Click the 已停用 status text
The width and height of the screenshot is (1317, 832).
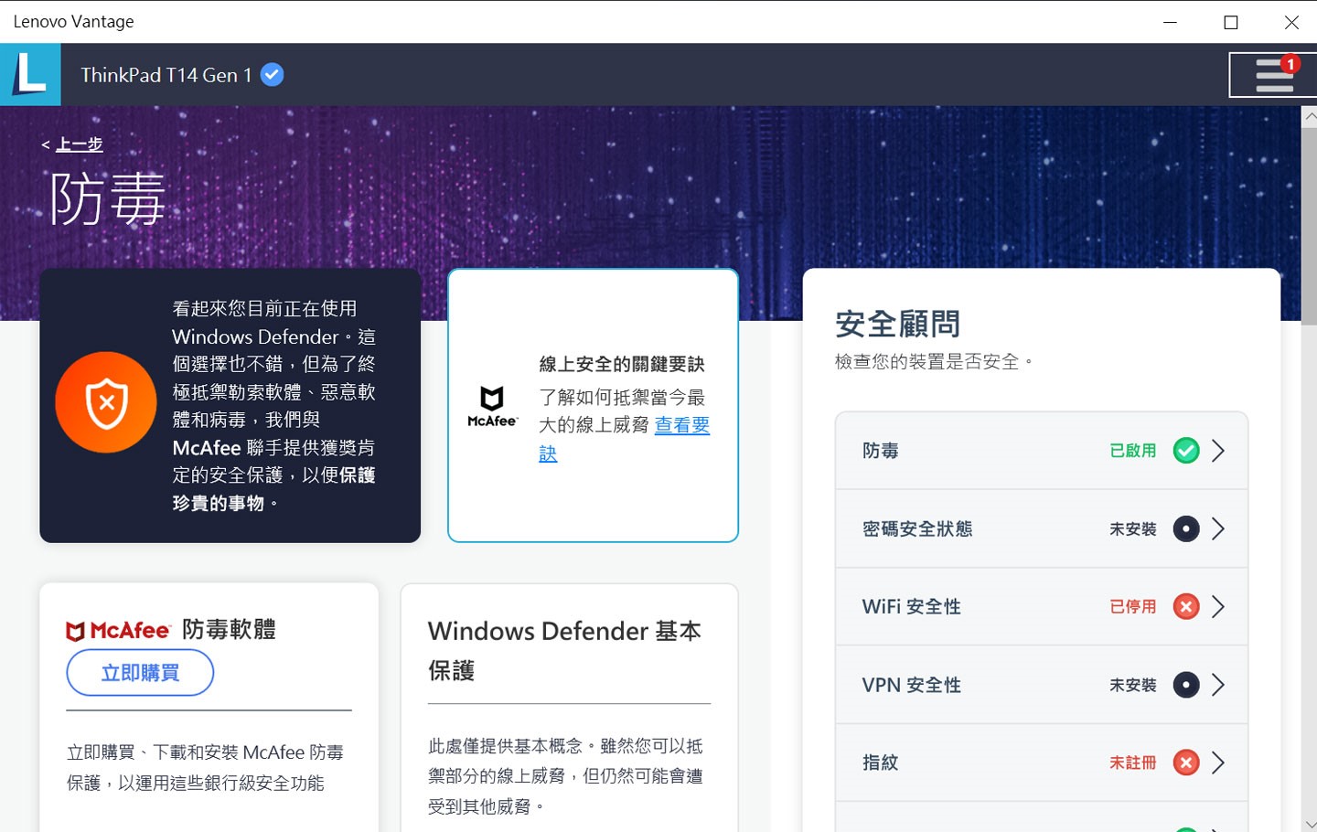[1133, 606]
